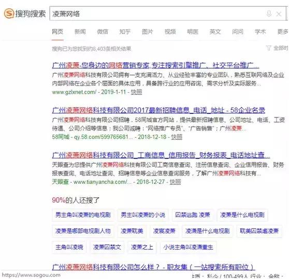Click the 天眼查 source label
The image size is (289, 279).
coord(60,182)
